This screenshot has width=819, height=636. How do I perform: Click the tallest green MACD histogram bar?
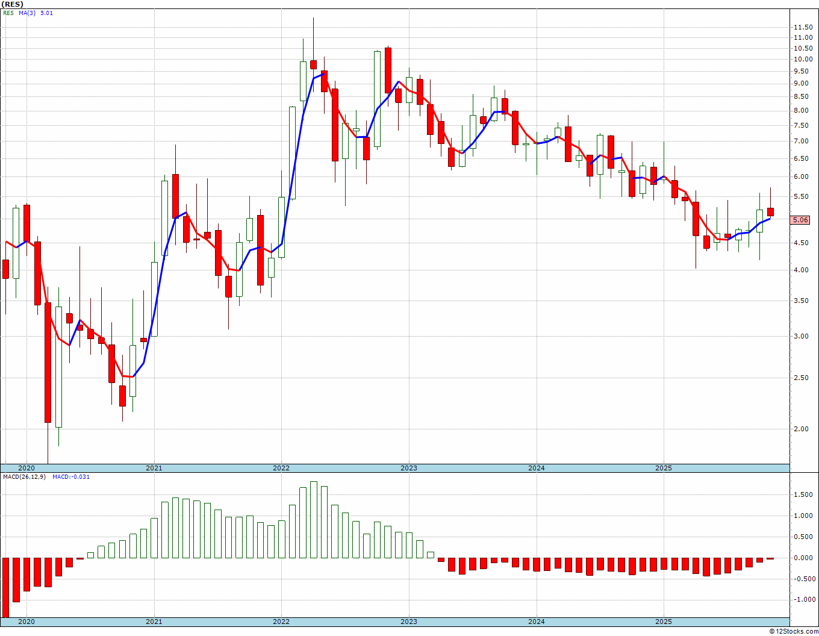pos(314,520)
